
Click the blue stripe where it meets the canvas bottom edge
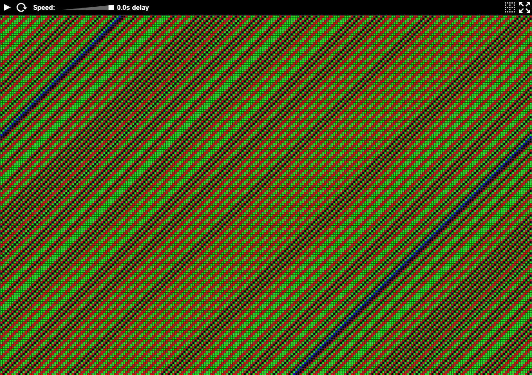coord(295,373)
